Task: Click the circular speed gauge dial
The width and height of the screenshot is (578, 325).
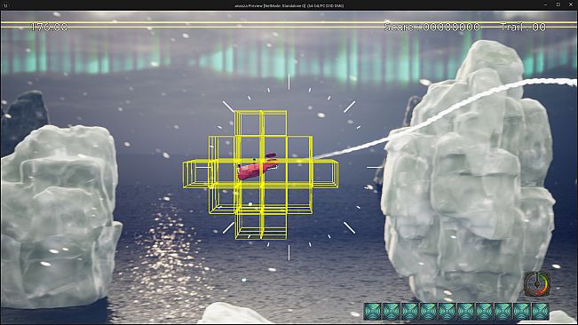Action: [x=537, y=284]
